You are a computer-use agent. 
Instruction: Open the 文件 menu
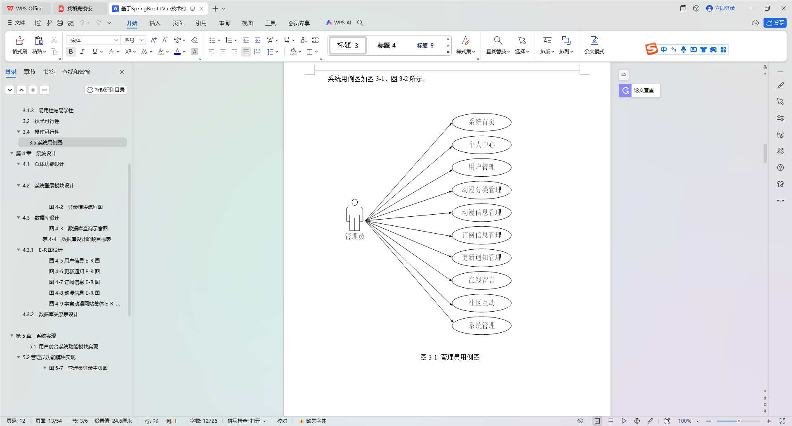tap(16, 23)
